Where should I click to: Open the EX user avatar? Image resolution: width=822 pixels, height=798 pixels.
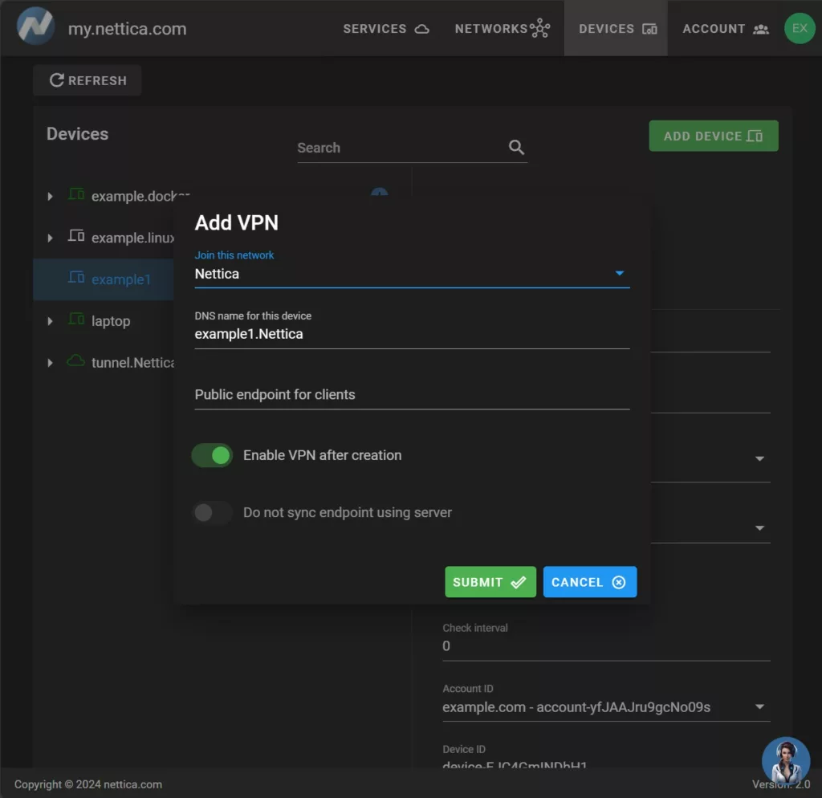point(800,28)
